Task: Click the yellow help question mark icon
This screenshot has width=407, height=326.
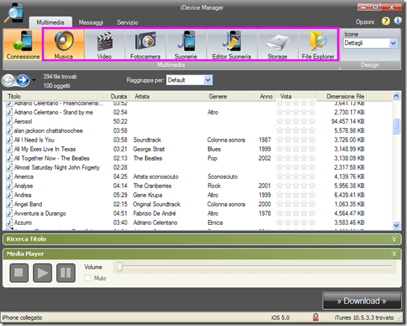Action: click(x=385, y=21)
